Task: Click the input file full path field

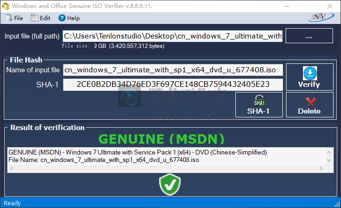Action: coord(173,36)
